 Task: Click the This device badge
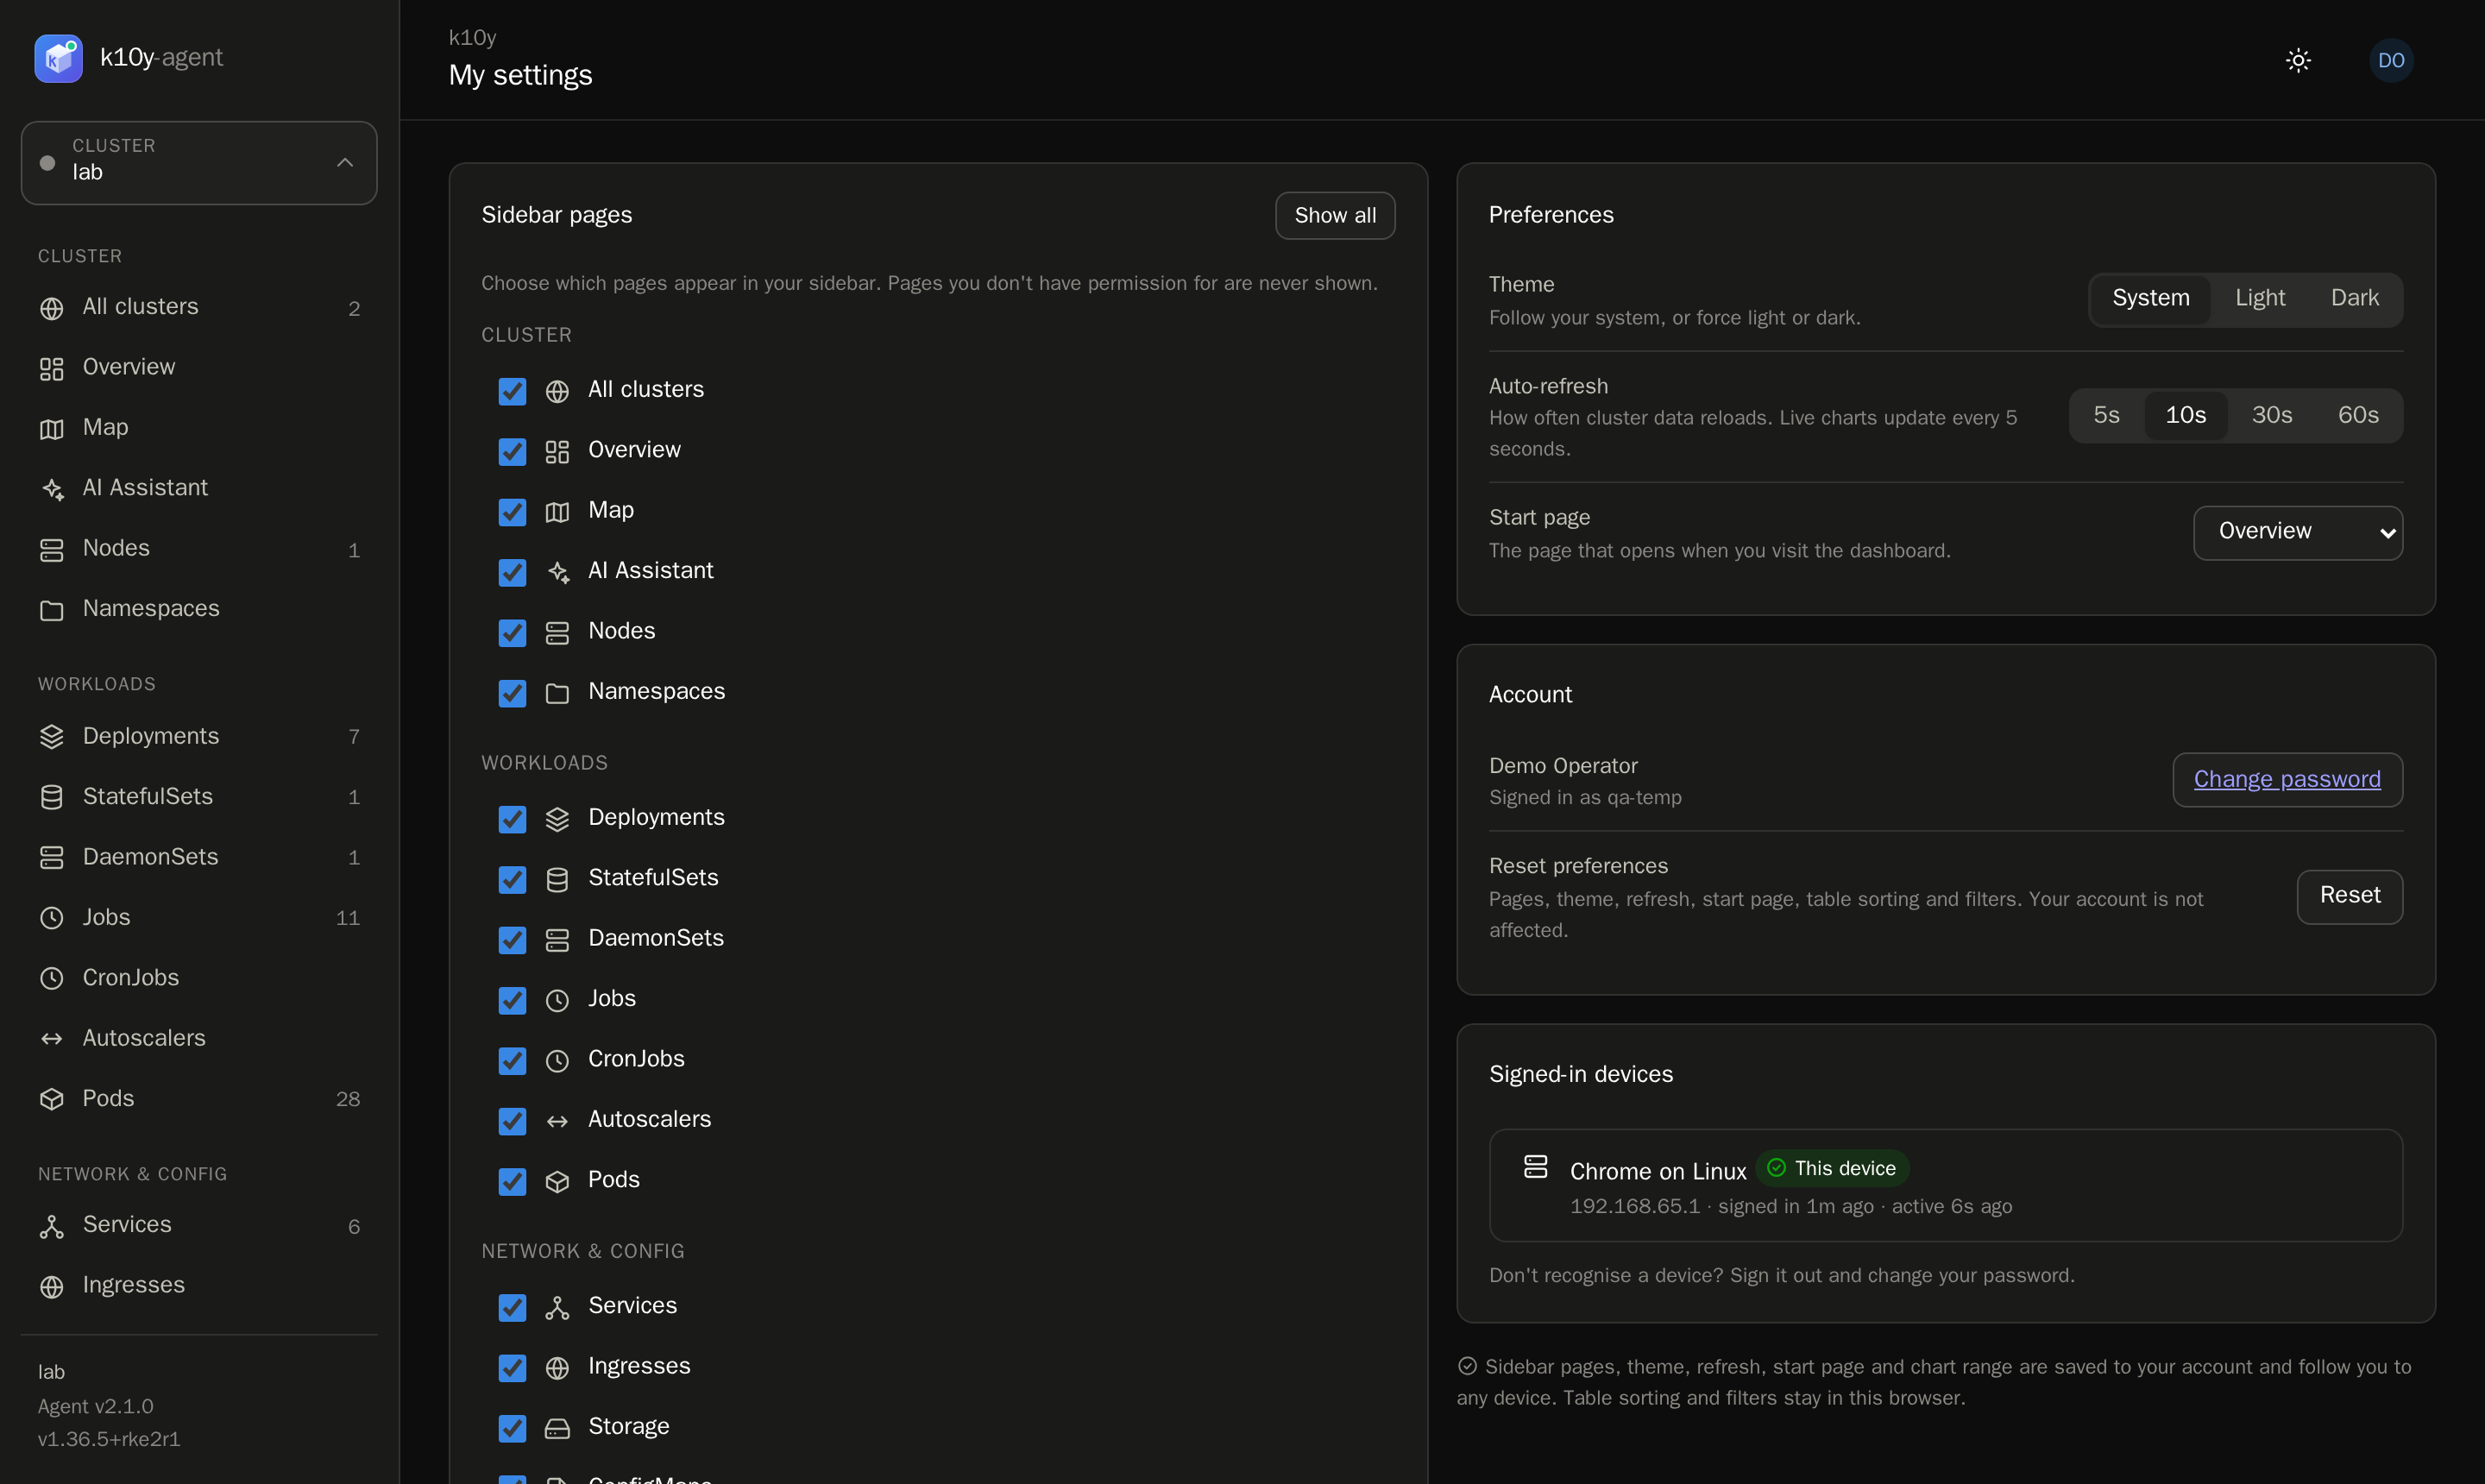(x=1832, y=1168)
